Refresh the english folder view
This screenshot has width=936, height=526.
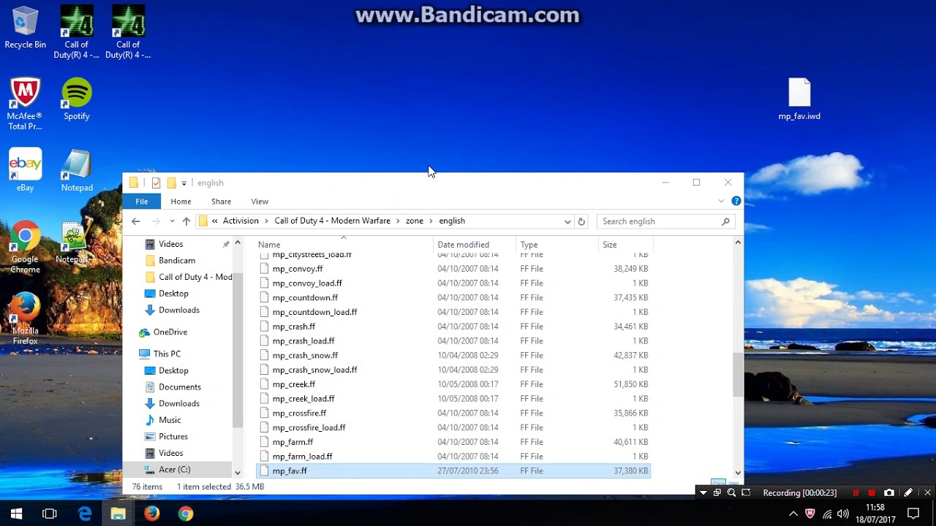pyautogui.click(x=581, y=221)
